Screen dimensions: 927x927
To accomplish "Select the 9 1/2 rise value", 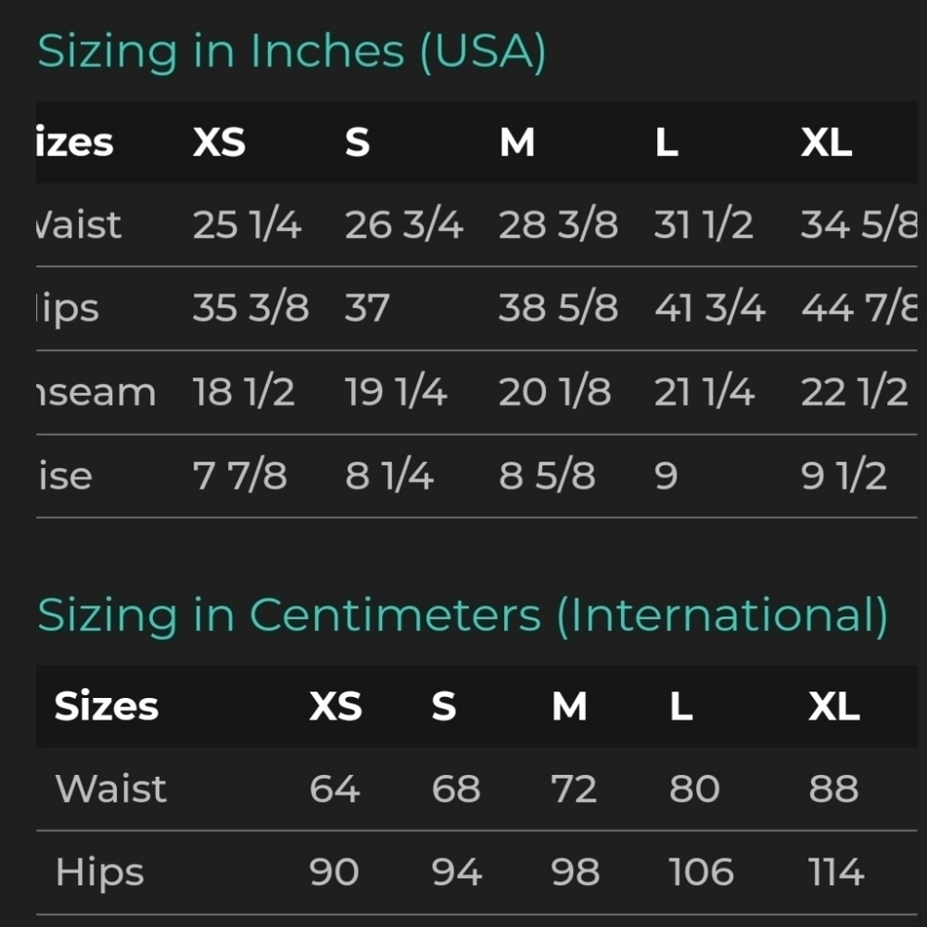I will (844, 476).
